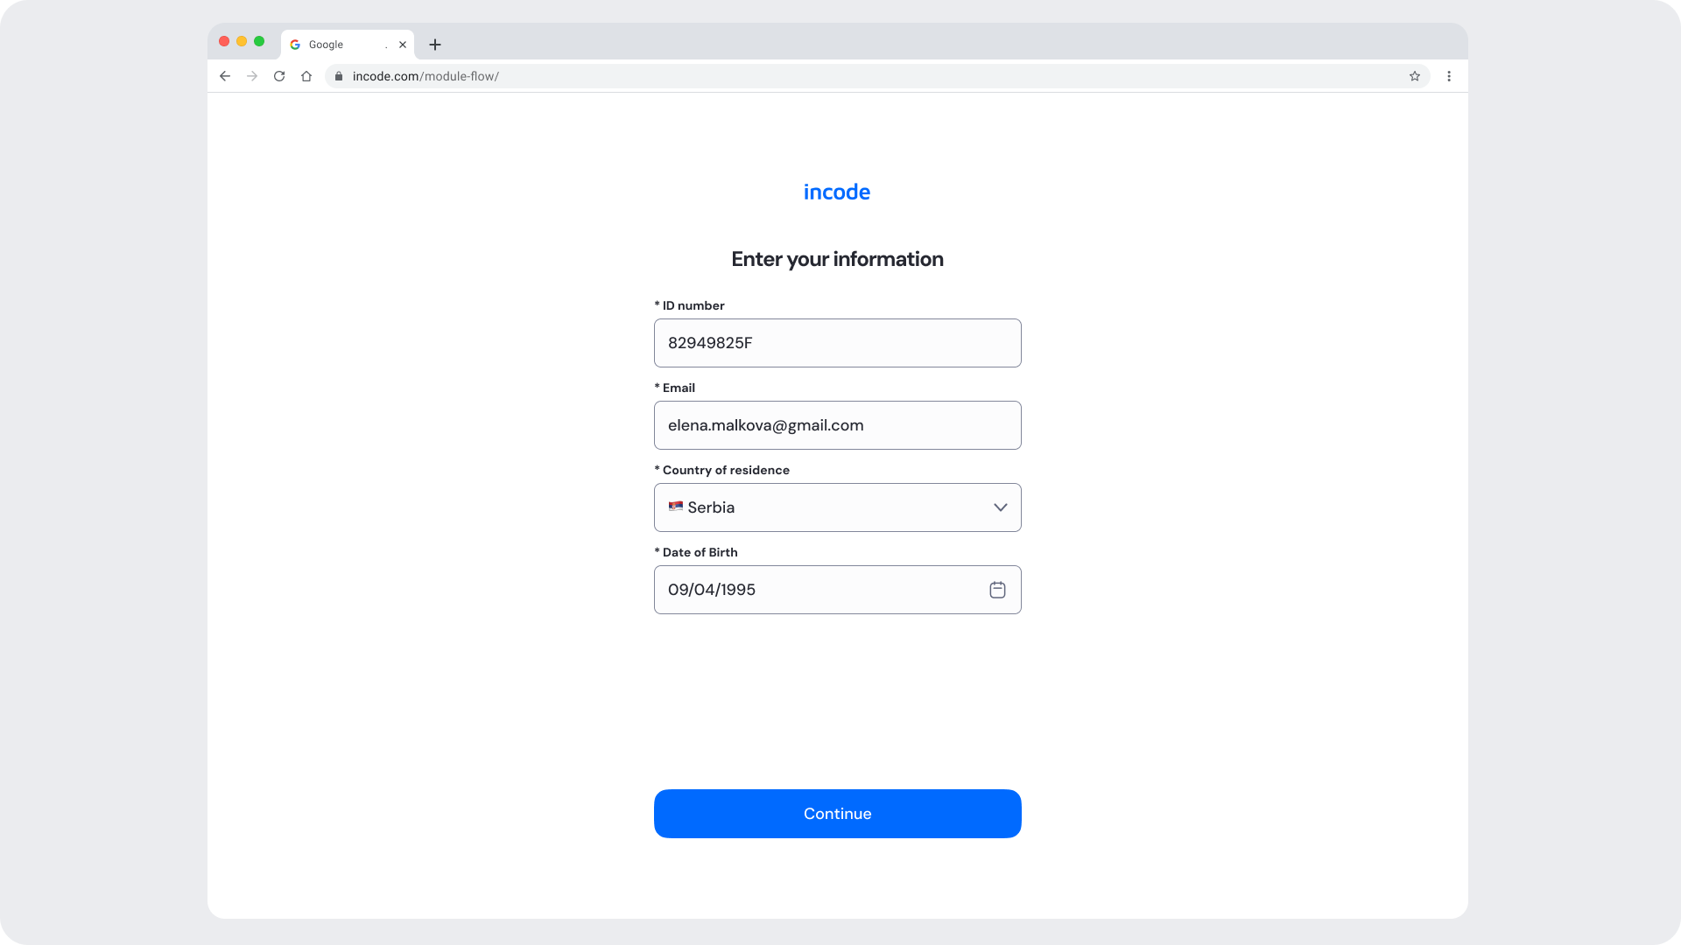Click the padlock site info icon
Viewport: 1681px width, 945px height.
coord(339,76)
